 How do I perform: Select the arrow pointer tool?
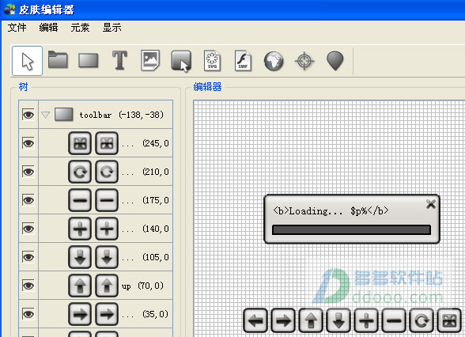[x=27, y=61]
